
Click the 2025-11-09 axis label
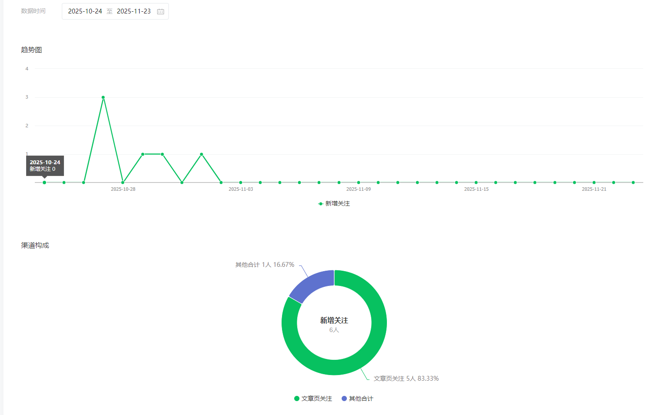tap(359, 189)
